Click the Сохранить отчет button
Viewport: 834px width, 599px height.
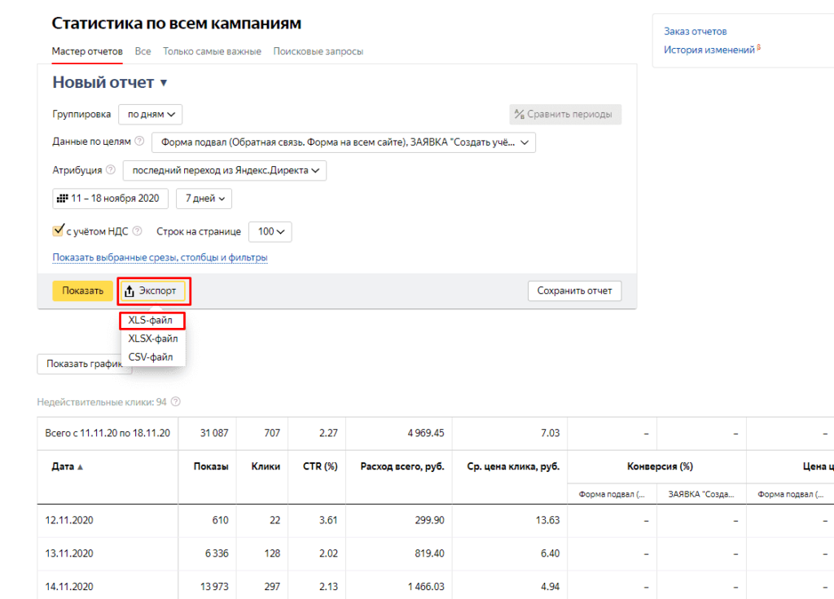[x=574, y=291]
